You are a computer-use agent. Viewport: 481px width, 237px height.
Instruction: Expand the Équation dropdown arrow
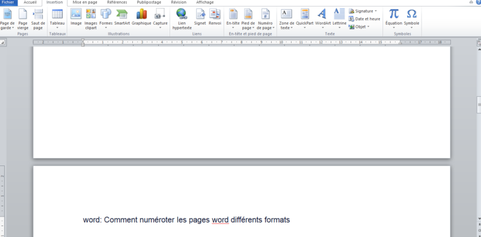[394, 28]
